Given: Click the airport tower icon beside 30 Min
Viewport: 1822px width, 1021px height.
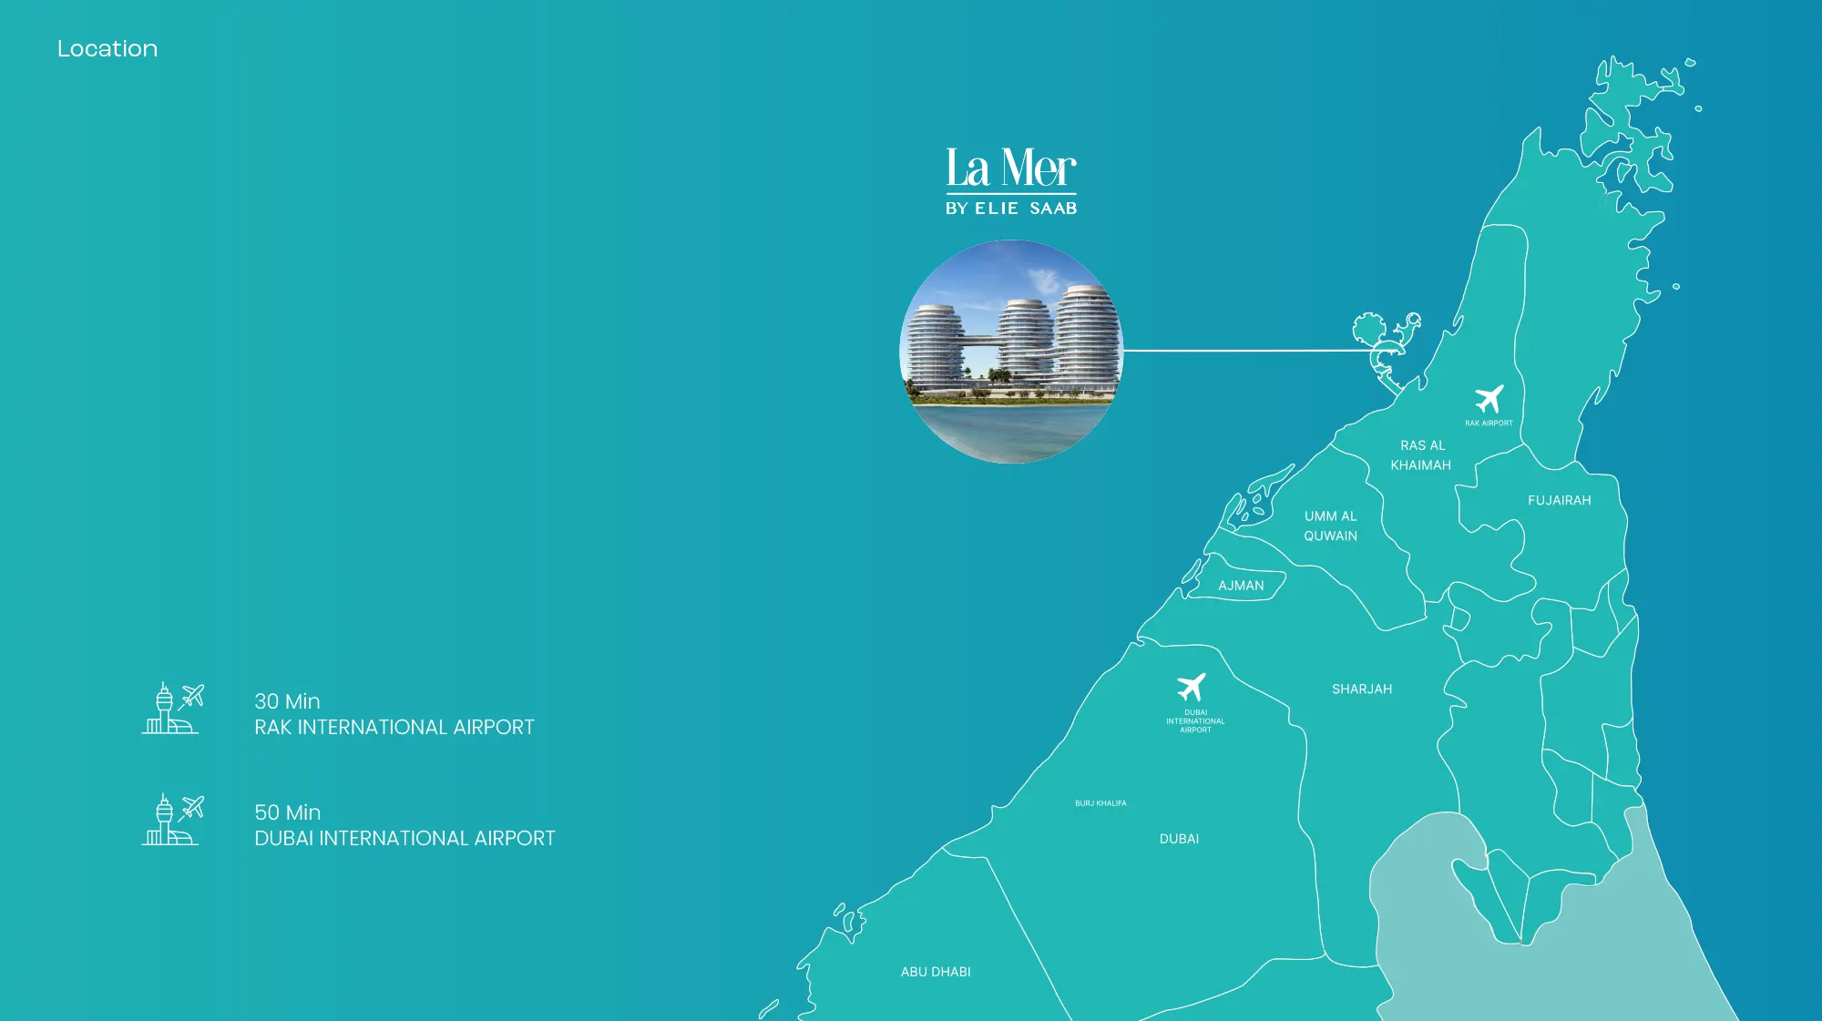Looking at the screenshot, I should coord(172,709).
